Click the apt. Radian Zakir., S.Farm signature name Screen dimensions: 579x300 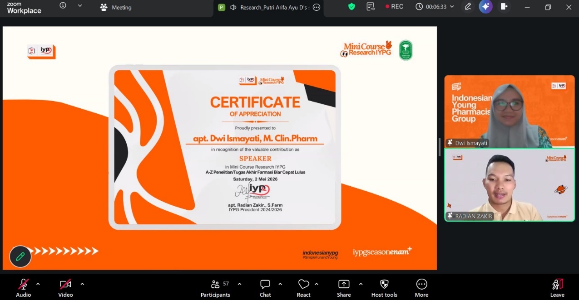click(x=255, y=205)
